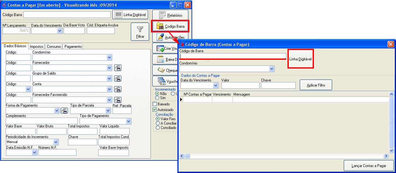Image resolution: width=396 pixels, height=173 pixels.
Task: Select the A Conciliar radio option
Action: coord(158,123)
